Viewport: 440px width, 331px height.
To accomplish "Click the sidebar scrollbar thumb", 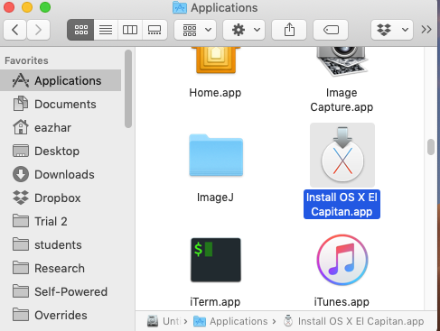I will (128, 89).
